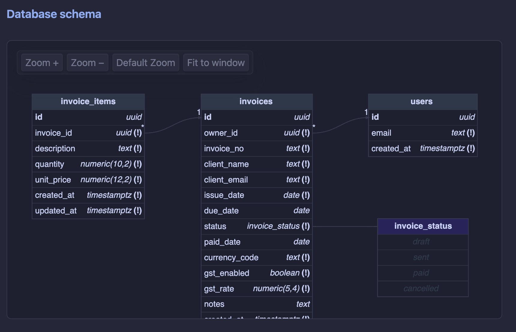Click the invoice_id row in invoice_items
The image size is (516, 332).
pos(88,133)
